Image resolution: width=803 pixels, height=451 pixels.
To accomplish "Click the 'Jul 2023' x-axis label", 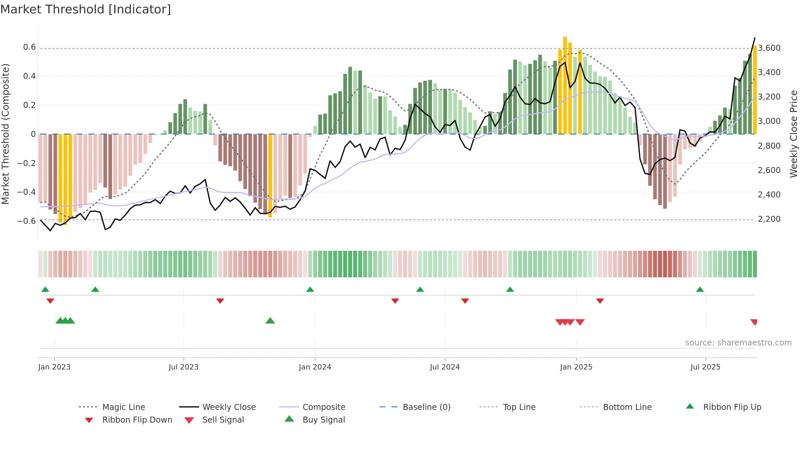I will (184, 367).
